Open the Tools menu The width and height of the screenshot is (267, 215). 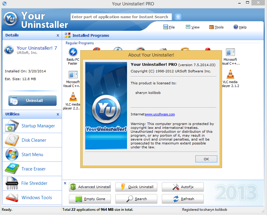tap(216, 27)
